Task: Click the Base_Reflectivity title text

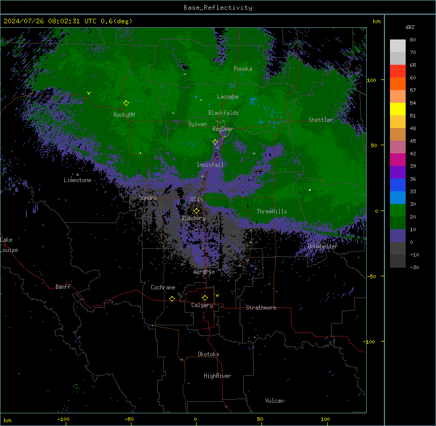Action: 218,8
